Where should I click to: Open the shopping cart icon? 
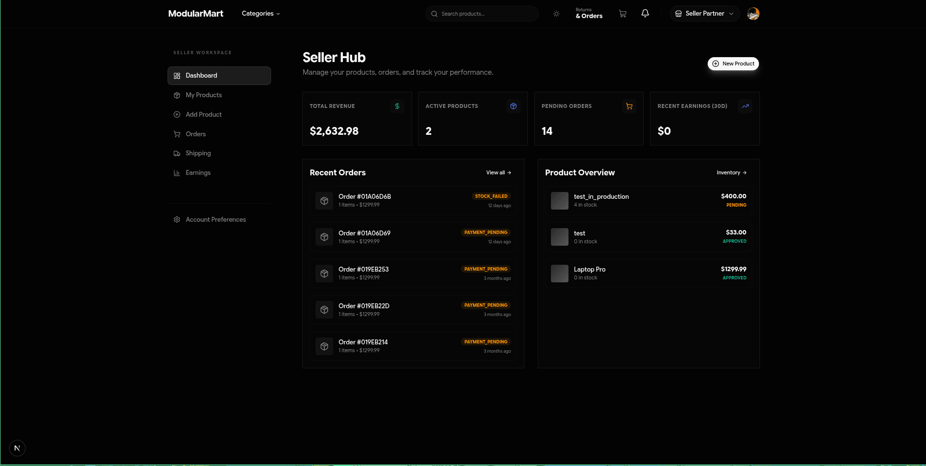tap(623, 14)
